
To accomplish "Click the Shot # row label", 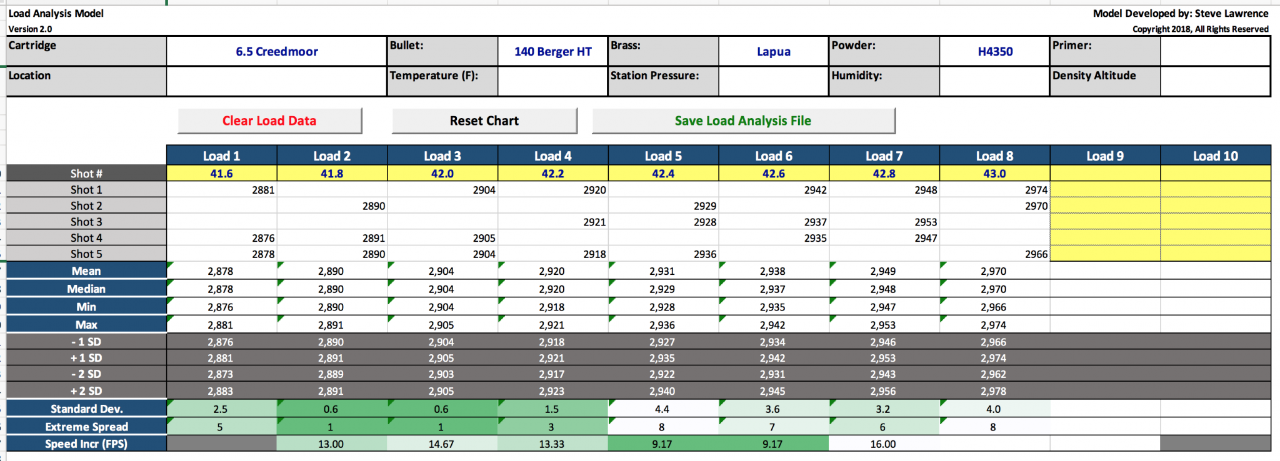I will point(86,173).
